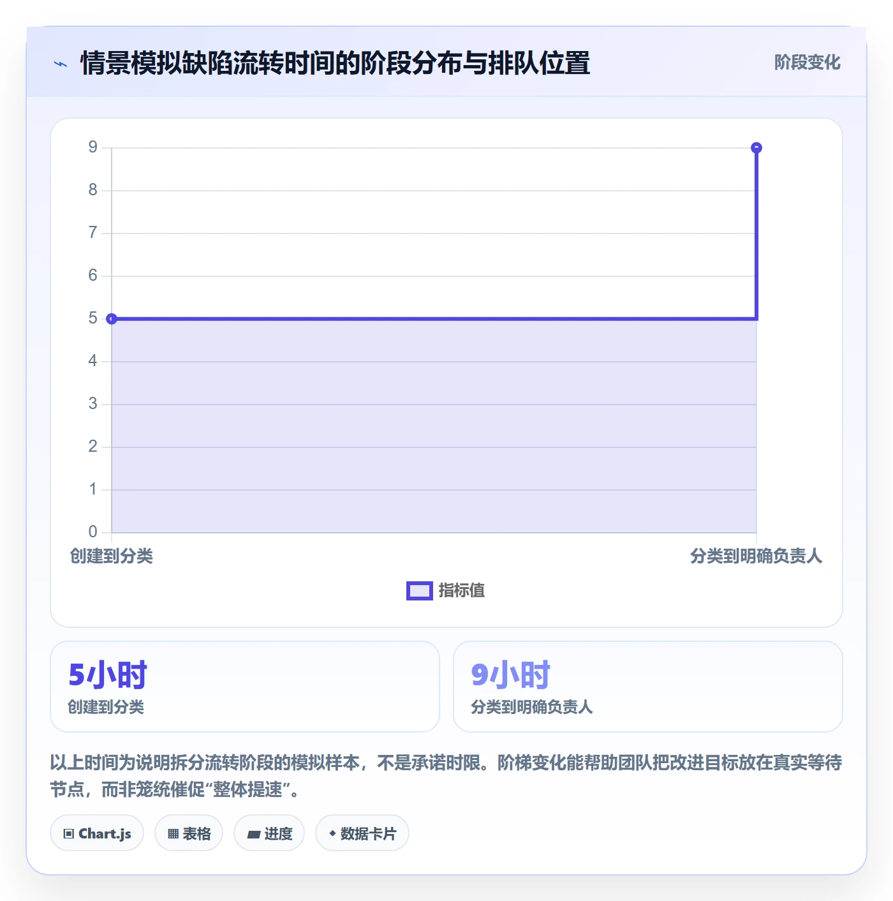The width and height of the screenshot is (893, 901).
Task: Select the 9小时 stat card
Action: point(648,687)
